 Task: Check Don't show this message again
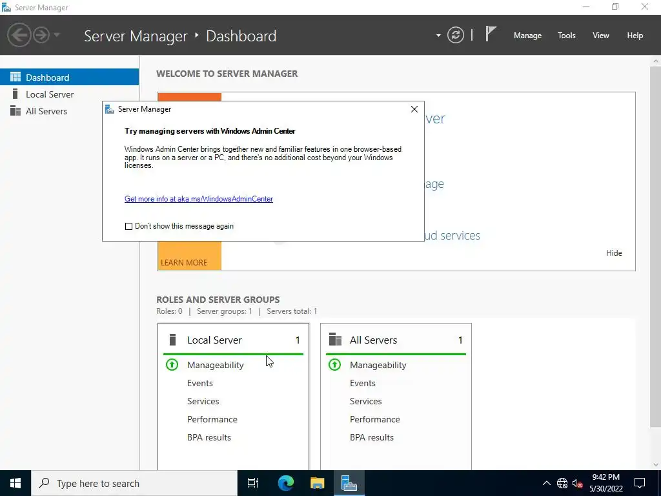point(128,227)
